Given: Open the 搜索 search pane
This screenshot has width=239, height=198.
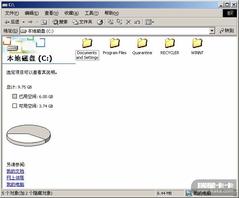Looking at the screenshot, I should (x=60, y=22).
